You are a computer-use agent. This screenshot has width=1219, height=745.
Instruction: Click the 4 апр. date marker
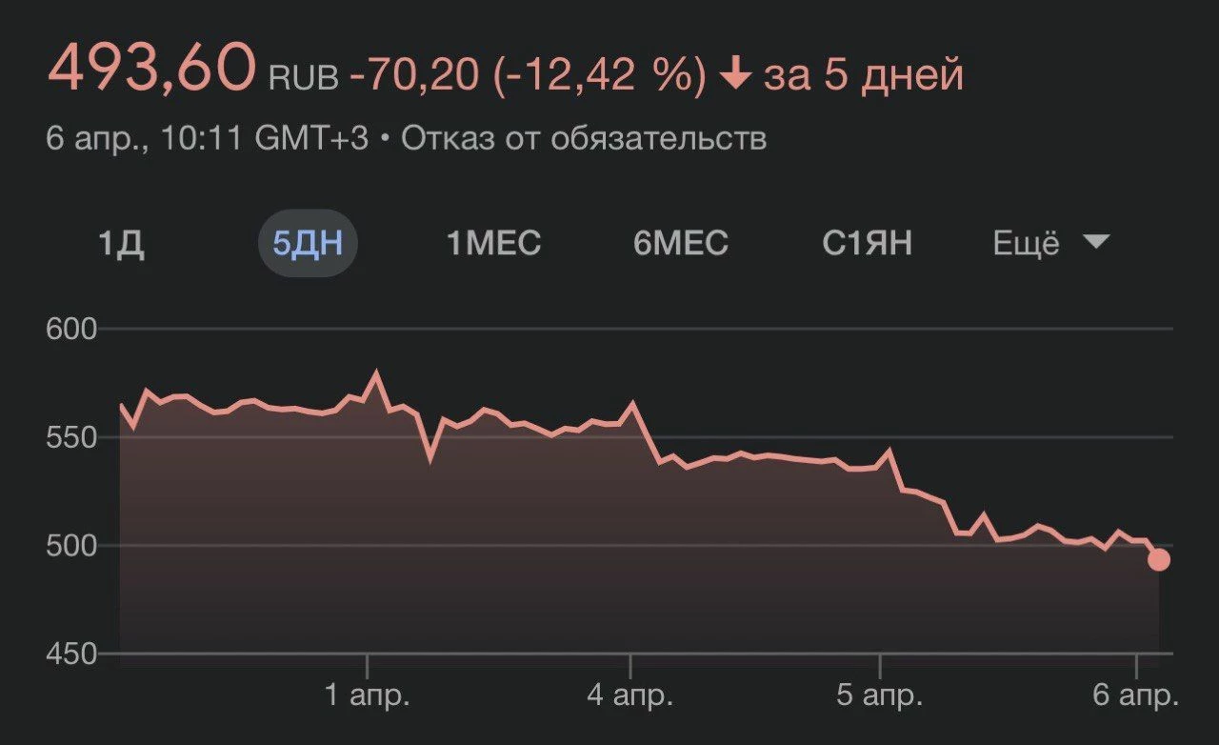629,695
